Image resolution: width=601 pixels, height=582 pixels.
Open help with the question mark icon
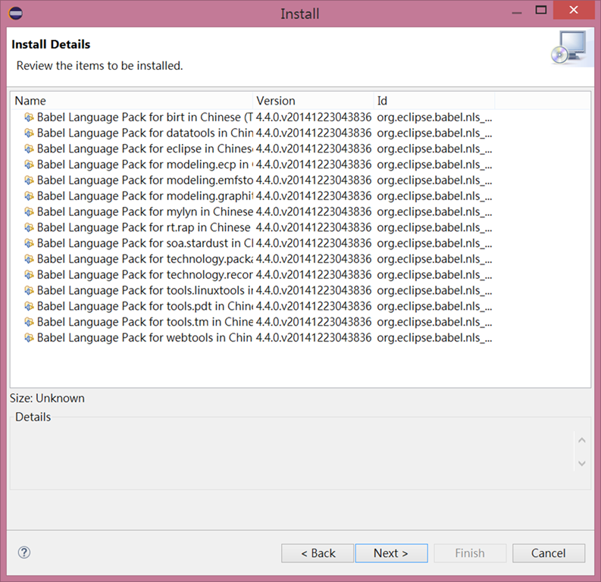[x=24, y=552]
